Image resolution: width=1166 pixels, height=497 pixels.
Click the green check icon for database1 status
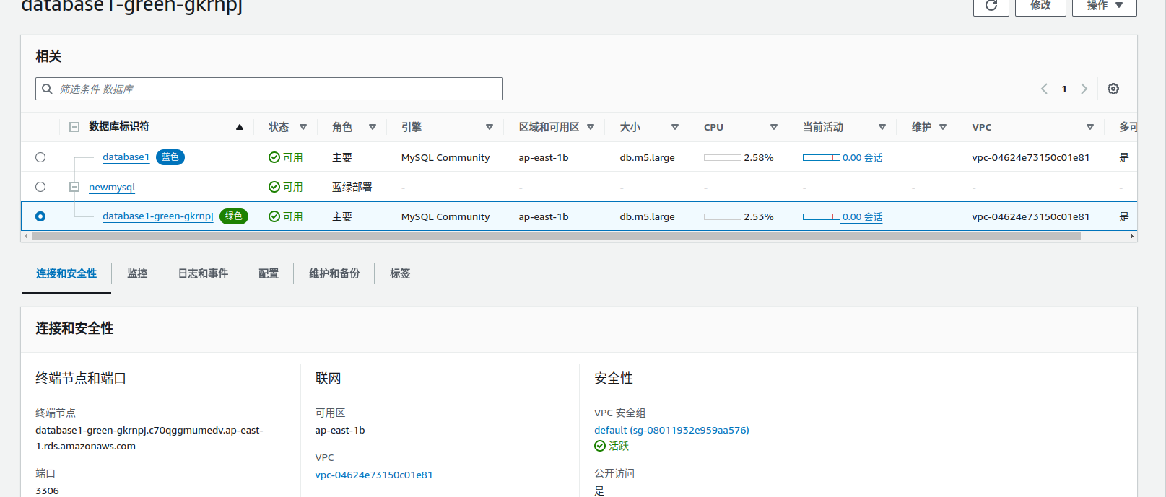tap(274, 157)
